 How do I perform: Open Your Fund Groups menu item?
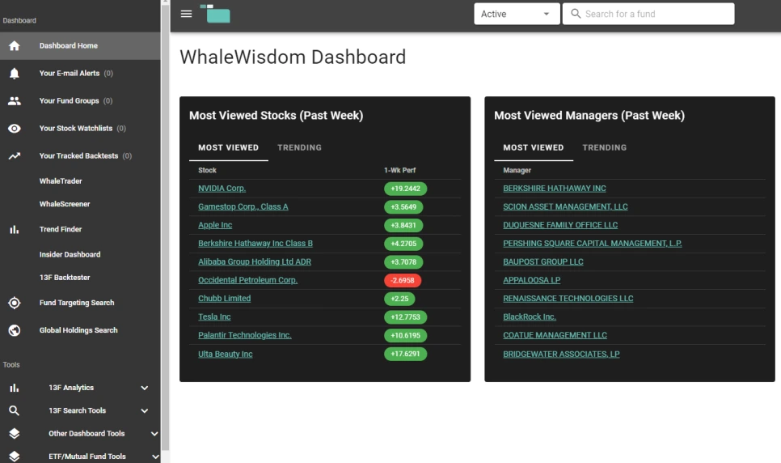pos(80,101)
